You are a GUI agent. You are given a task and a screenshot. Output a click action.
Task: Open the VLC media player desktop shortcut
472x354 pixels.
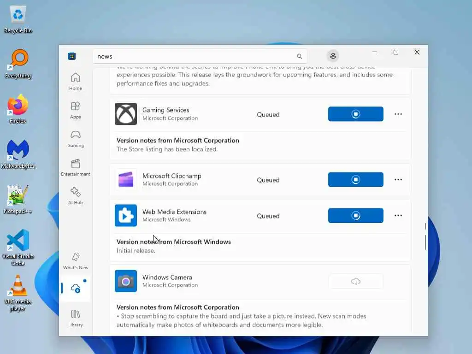pos(18,293)
